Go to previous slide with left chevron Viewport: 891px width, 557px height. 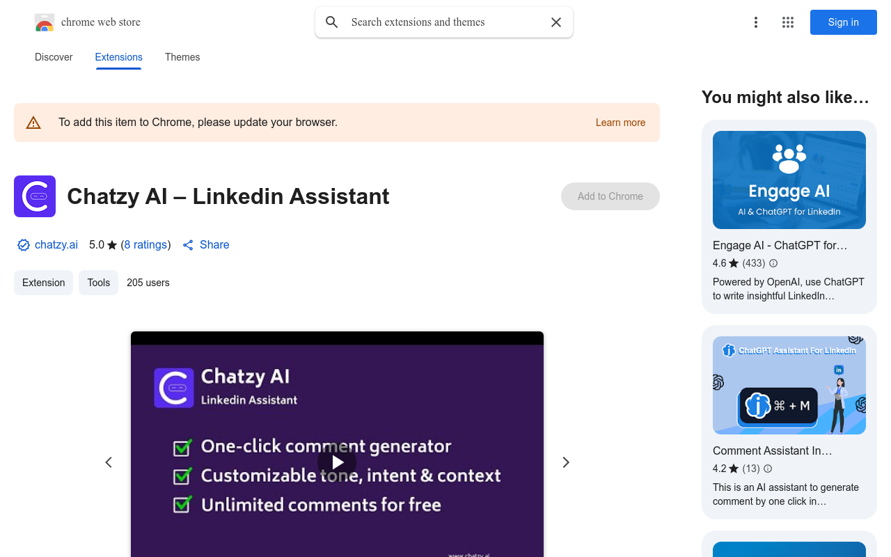109,462
